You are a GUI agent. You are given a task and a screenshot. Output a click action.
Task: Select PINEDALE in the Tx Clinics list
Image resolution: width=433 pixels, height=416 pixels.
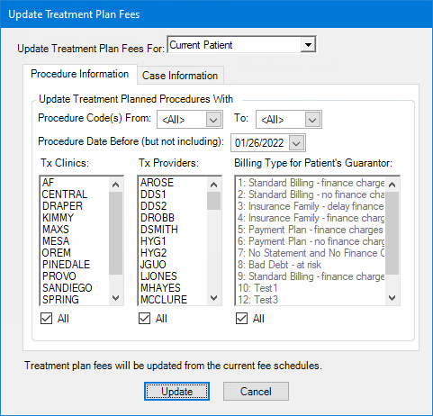pyautogui.click(x=66, y=265)
